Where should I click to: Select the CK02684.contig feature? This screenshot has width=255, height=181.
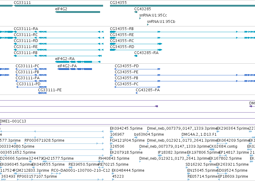click(212, 149)
